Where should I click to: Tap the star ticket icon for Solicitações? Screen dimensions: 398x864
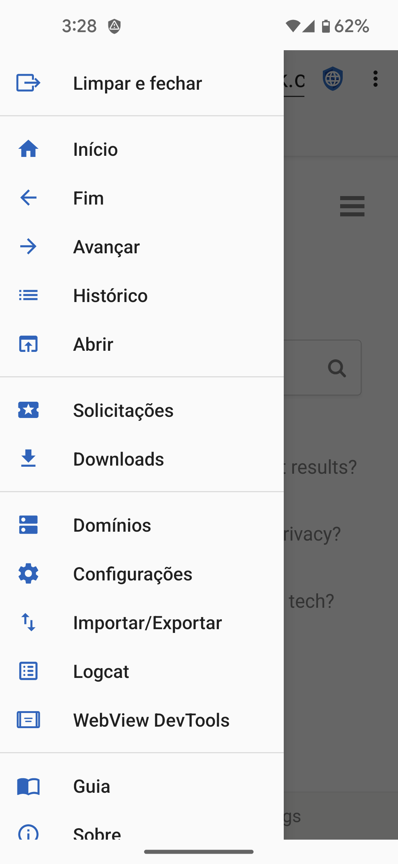tap(28, 410)
